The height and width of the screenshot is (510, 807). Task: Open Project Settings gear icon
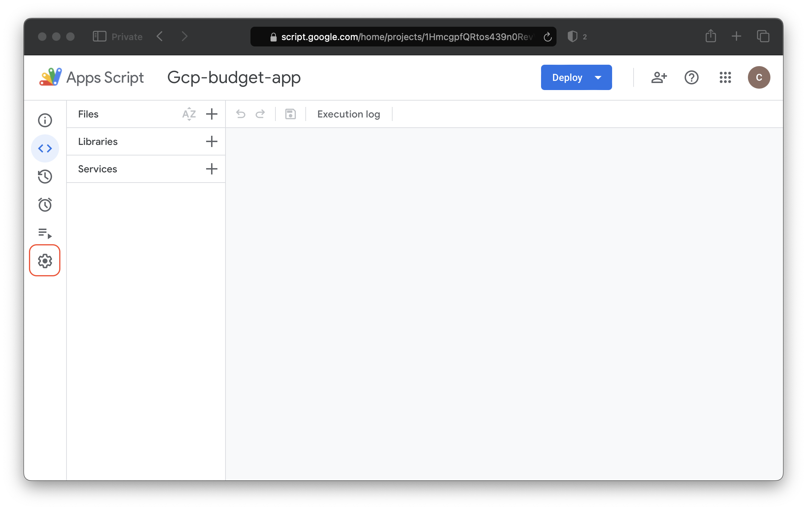coord(45,261)
